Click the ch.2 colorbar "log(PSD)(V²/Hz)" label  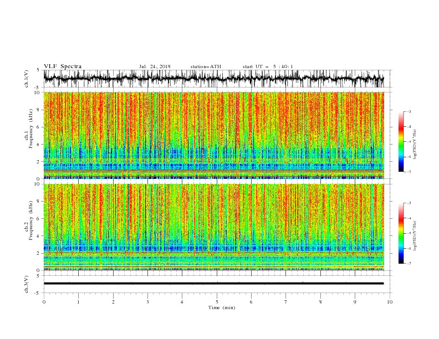pos(415,235)
